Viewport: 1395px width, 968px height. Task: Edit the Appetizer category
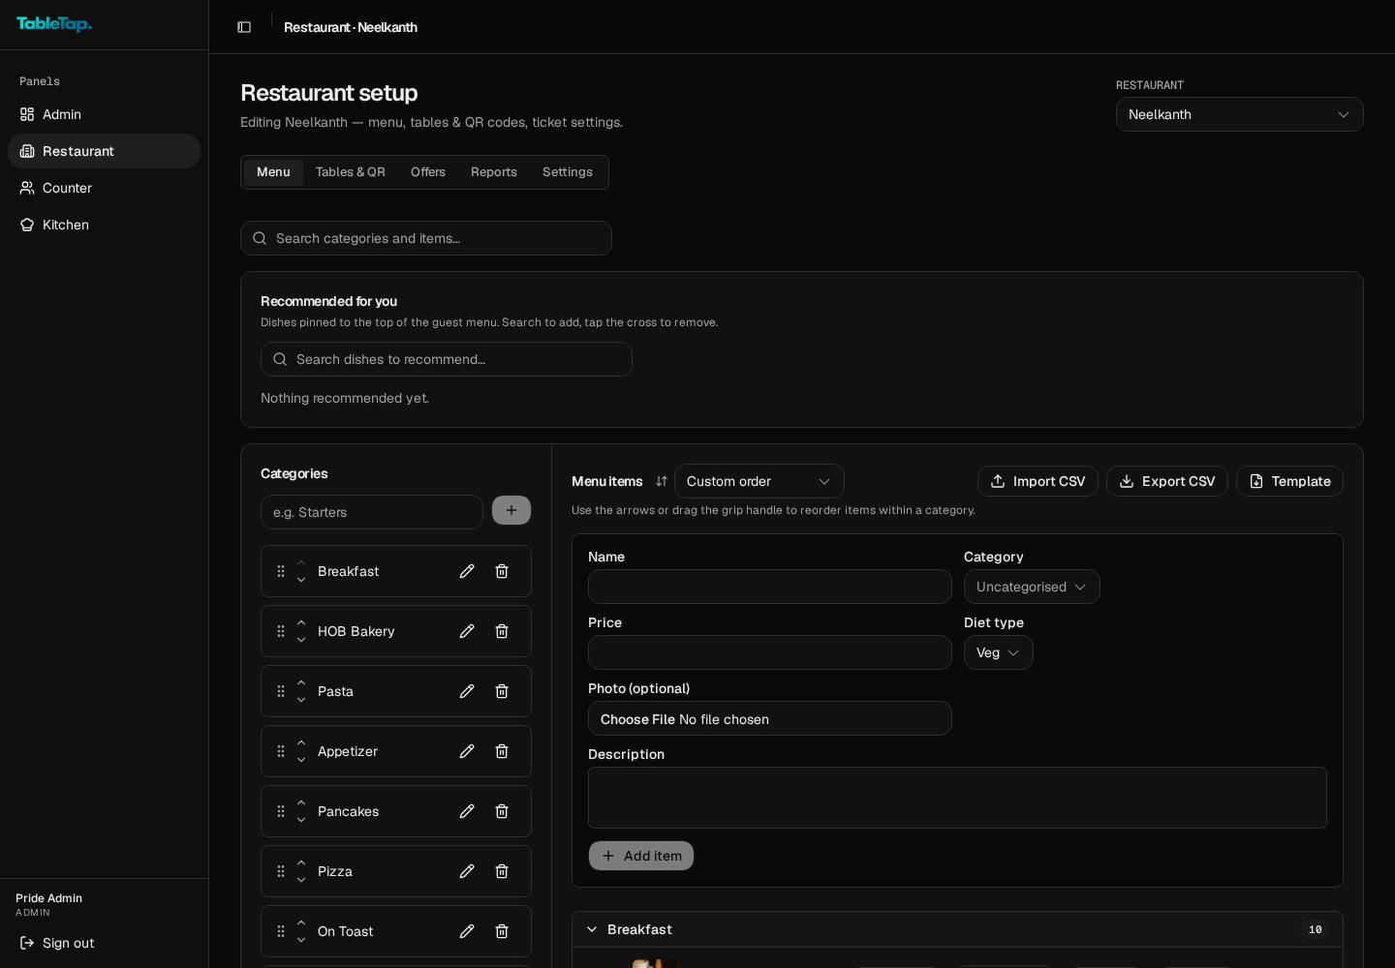(x=467, y=751)
